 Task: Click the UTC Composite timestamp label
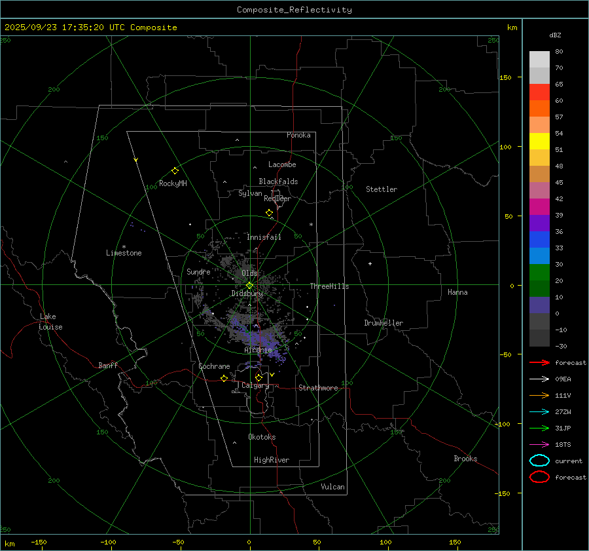coord(90,28)
